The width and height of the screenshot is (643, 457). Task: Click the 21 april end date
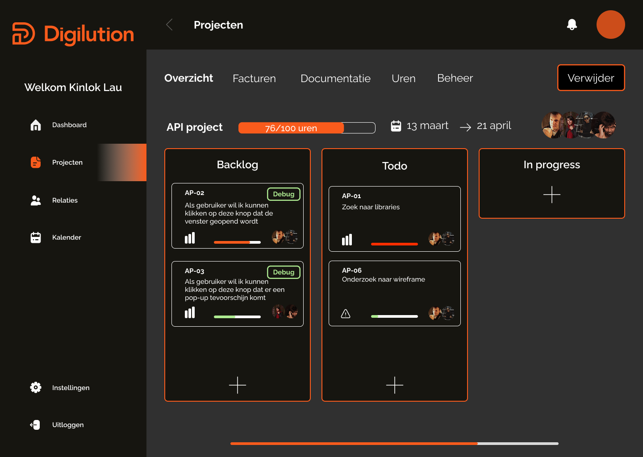[494, 126]
